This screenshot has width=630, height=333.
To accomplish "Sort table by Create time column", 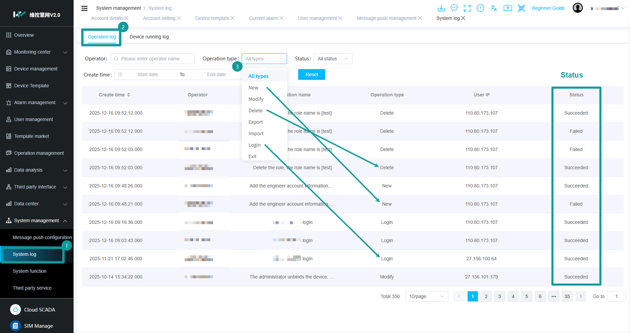I will [x=129, y=95].
